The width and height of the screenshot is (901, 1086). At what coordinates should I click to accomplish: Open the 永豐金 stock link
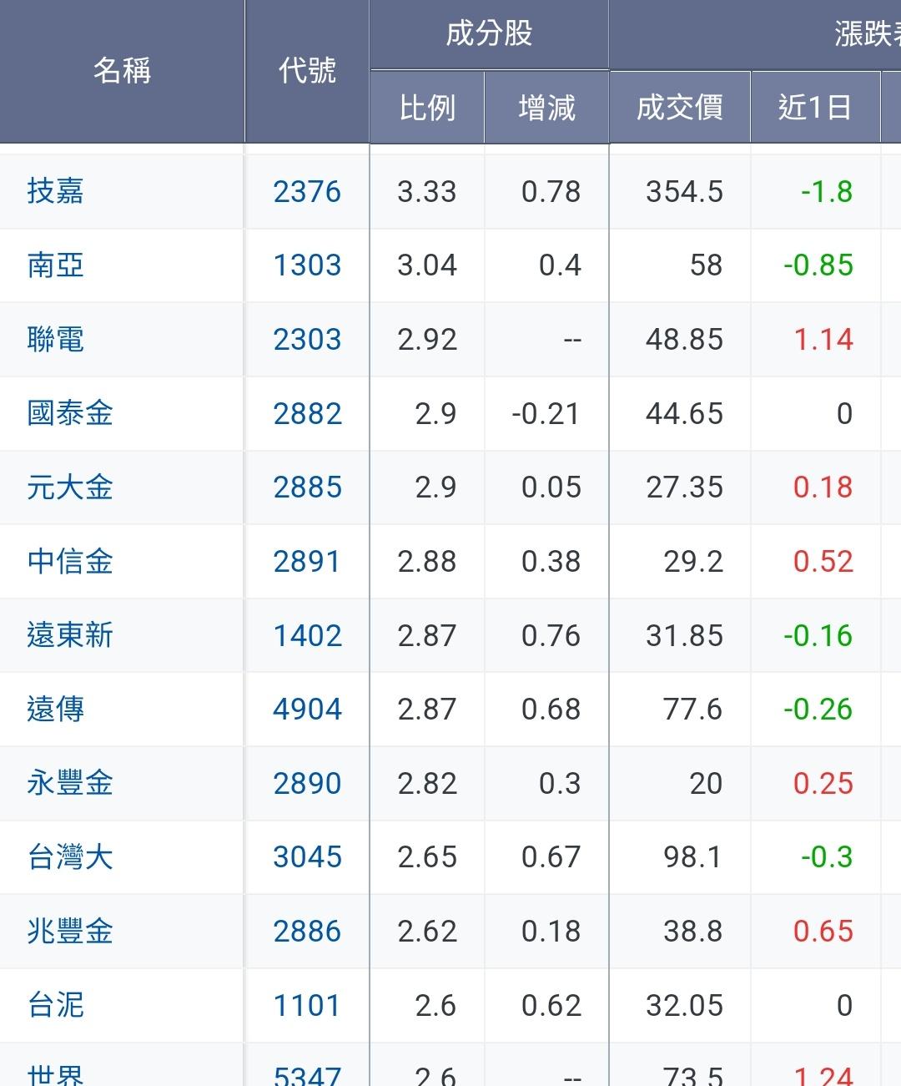70,783
